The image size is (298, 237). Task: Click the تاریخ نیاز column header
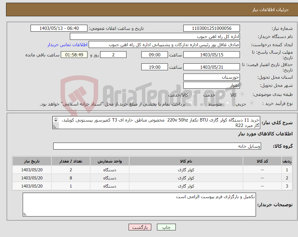[x=32, y=161]
